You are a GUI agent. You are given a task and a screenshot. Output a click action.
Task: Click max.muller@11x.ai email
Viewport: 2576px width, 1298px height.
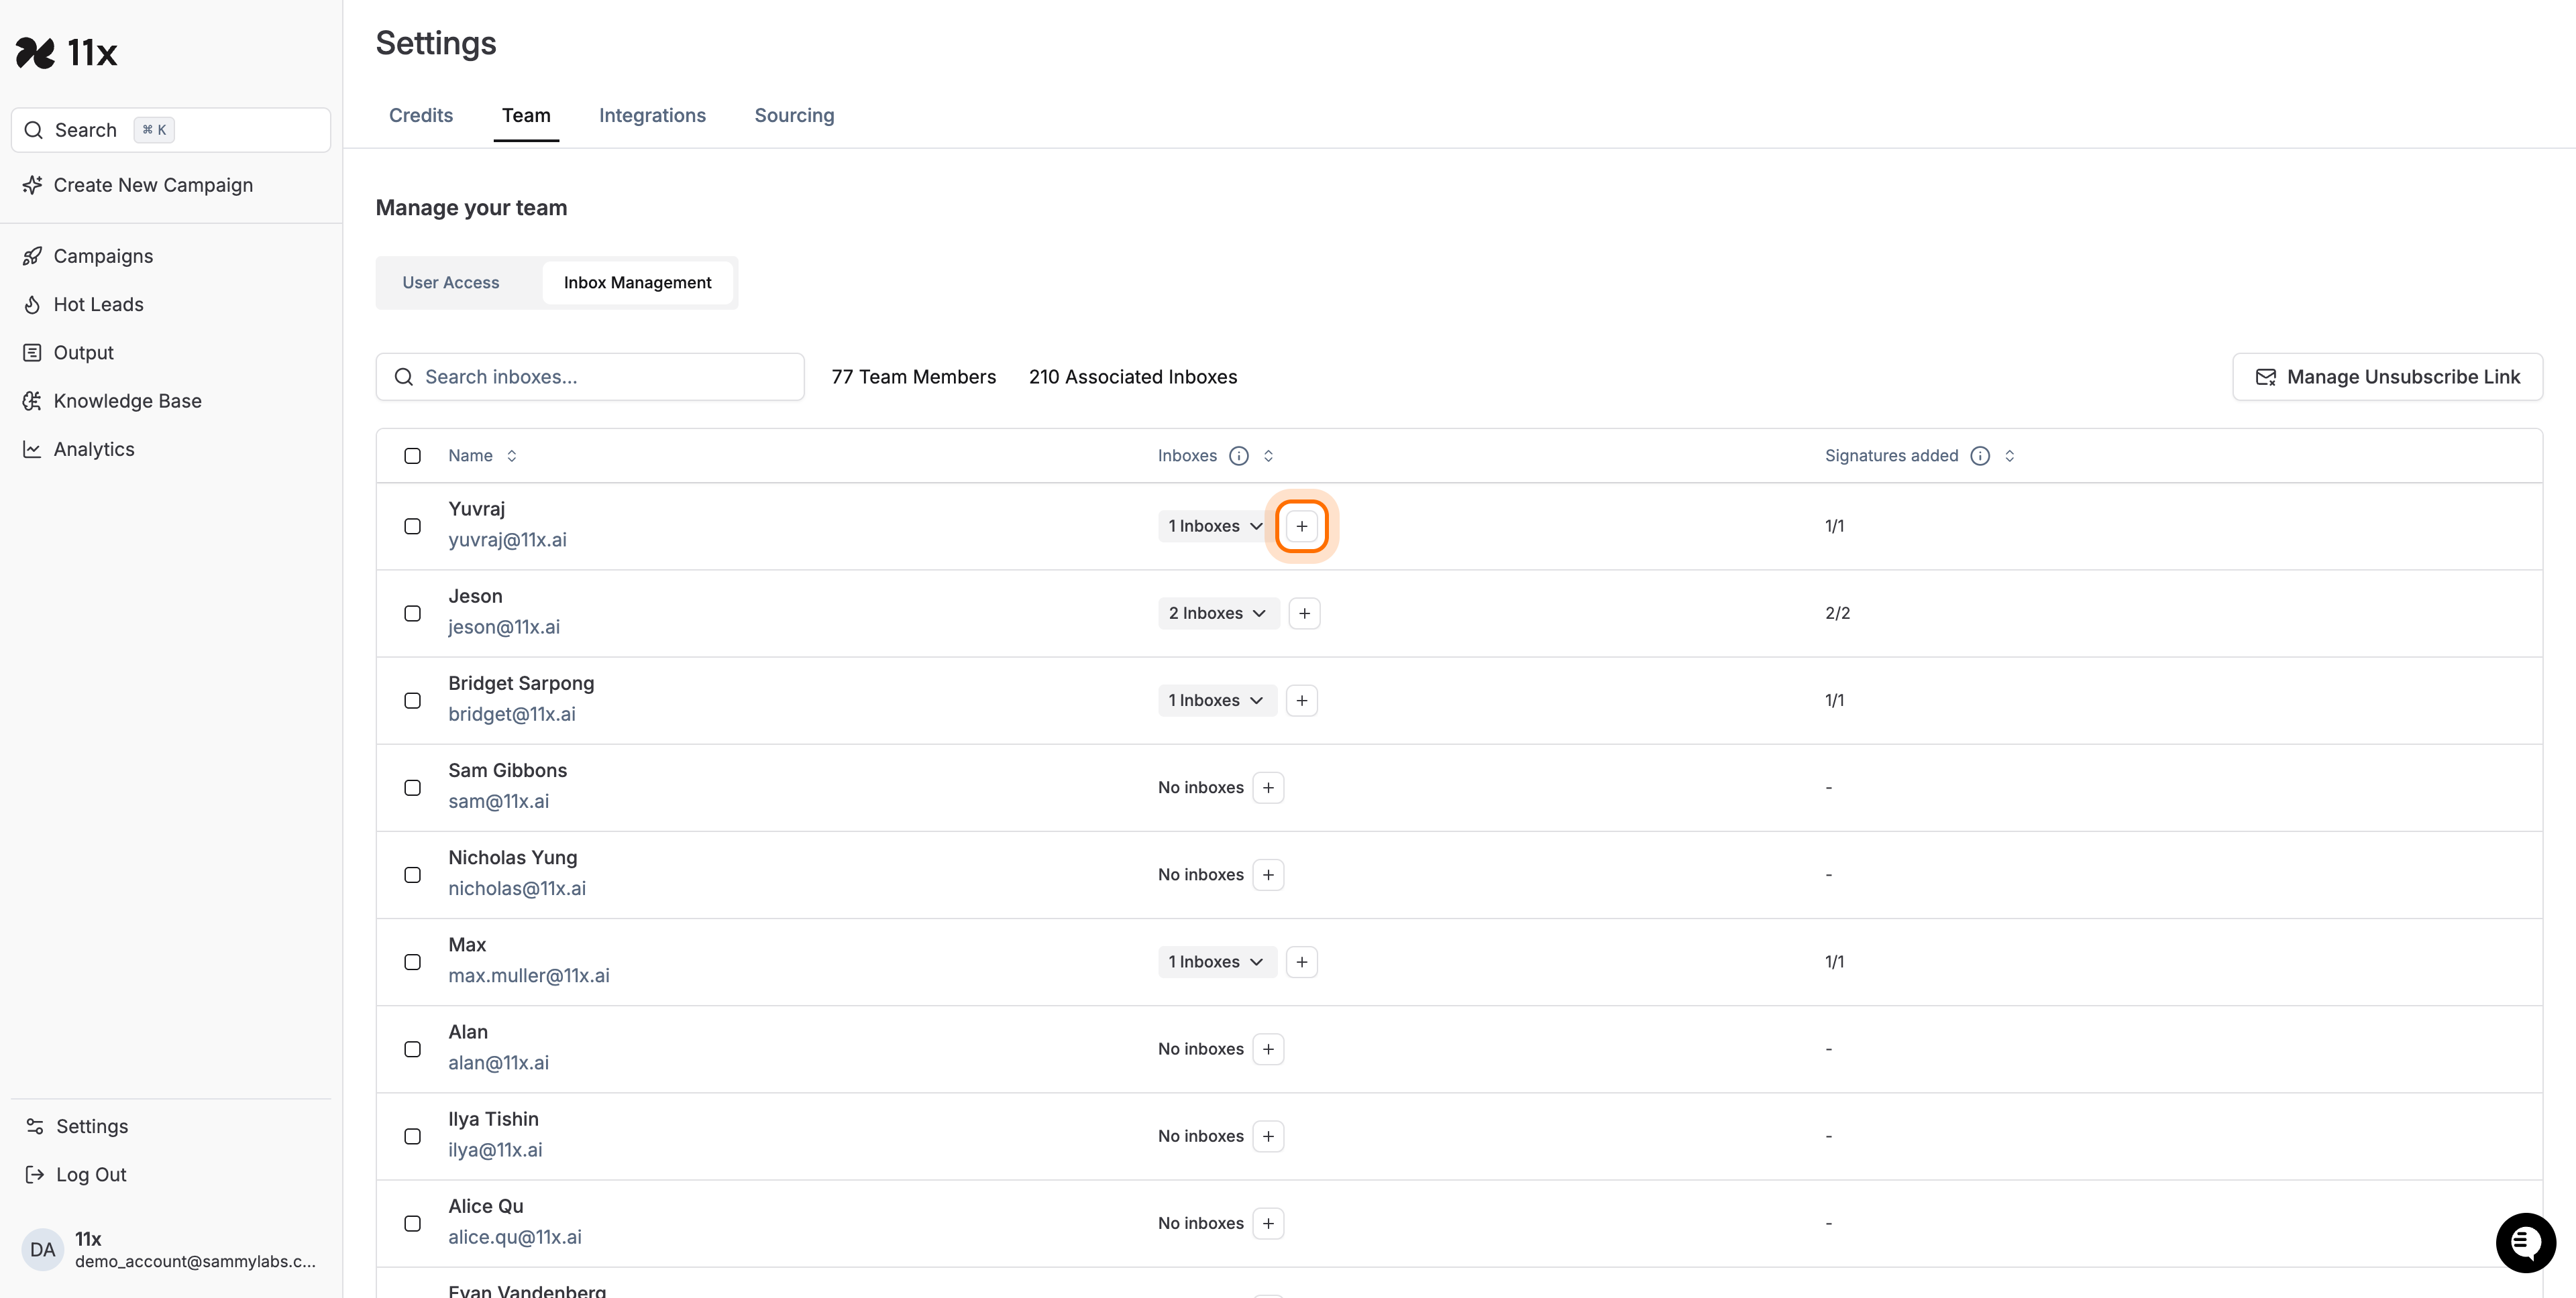pos(529,976)
